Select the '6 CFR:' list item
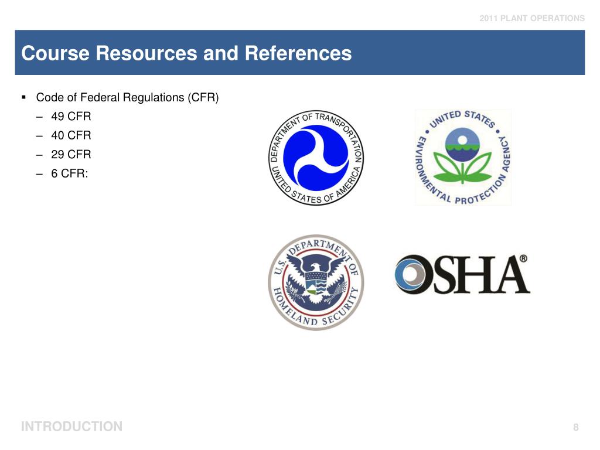 [70, 173]
